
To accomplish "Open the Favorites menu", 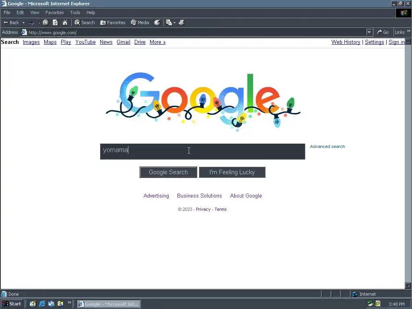I will [x=55, y=12].
